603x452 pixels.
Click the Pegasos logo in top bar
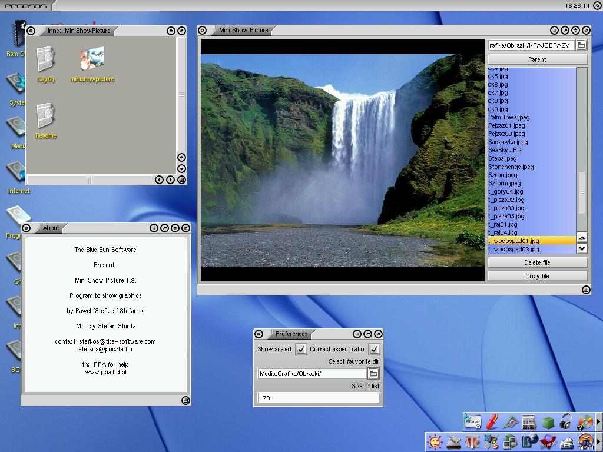point(26,5)
